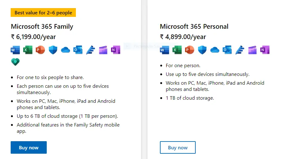
Task: Click the Outlook icon under Microsoft 365 Family
Action: 78,50
